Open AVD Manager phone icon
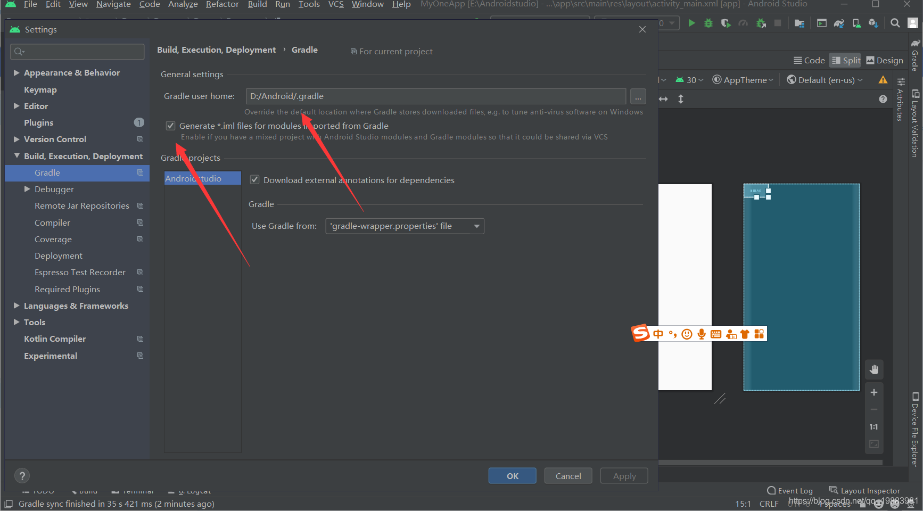This screenshot has width=923, height=511. coord(856,23)
